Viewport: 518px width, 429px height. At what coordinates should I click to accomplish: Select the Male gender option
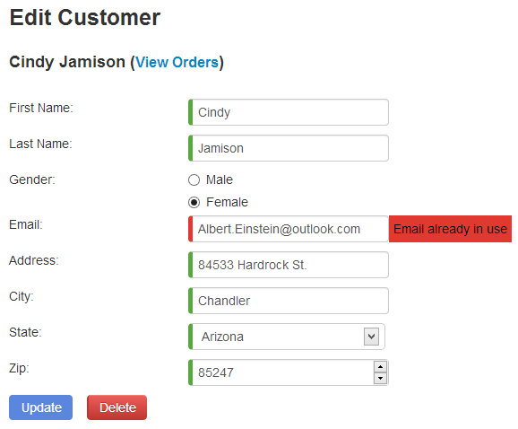pyautogui.click(x=194, y=179)
